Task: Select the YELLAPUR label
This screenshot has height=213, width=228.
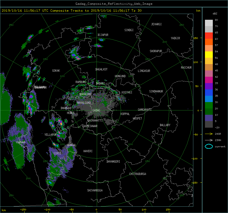Action: [50, 135]
